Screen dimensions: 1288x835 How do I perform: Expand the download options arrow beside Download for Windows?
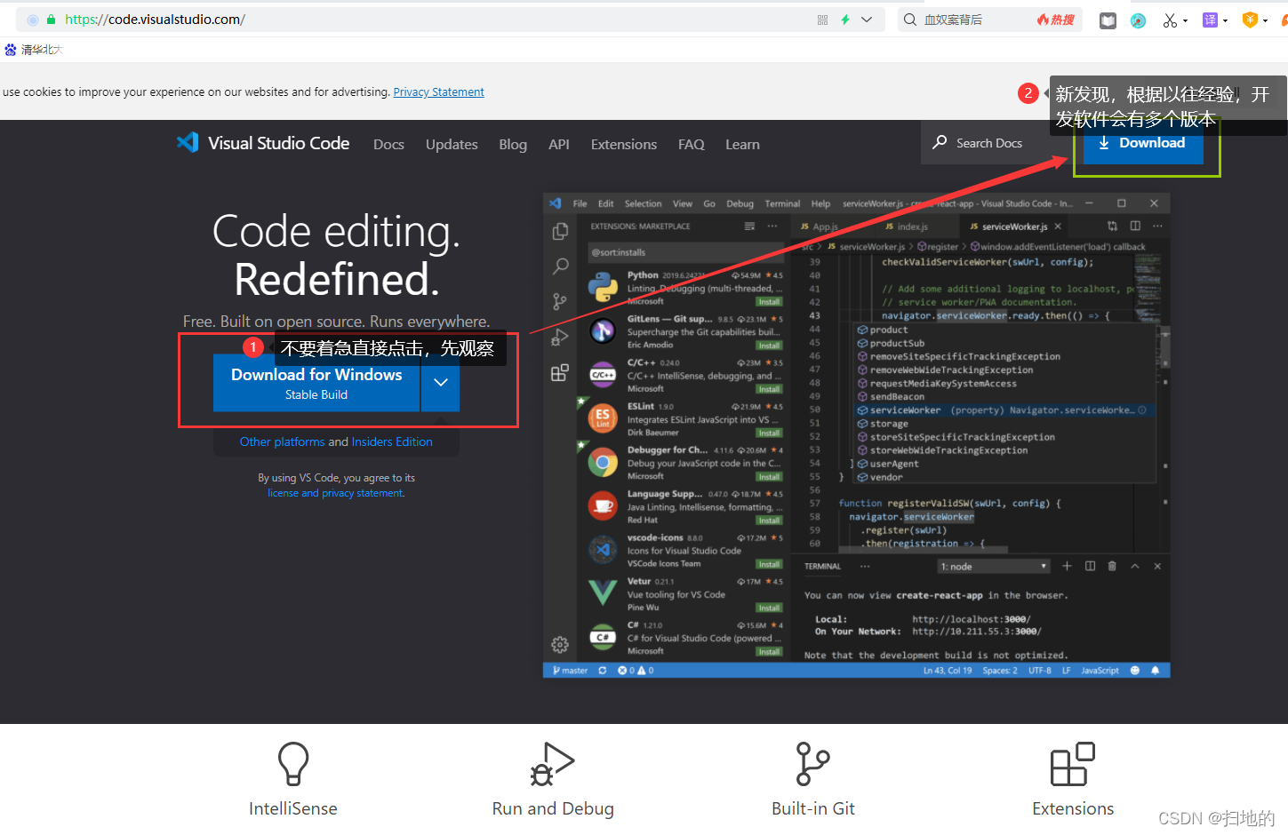pos(440,383)
